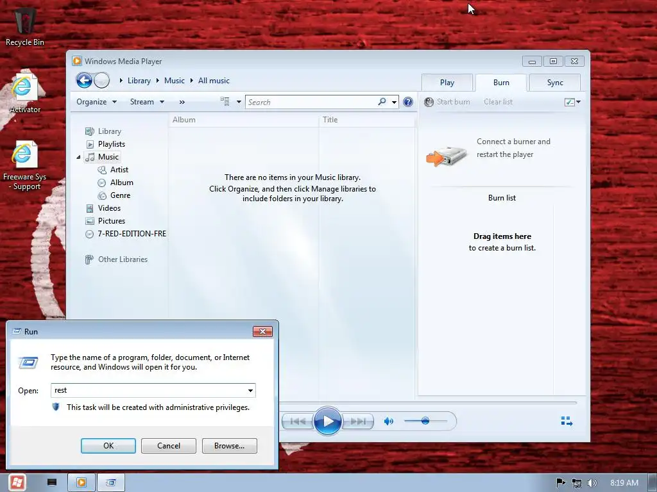
Task: Switch to the Sync tab
Action: [555, 83]
